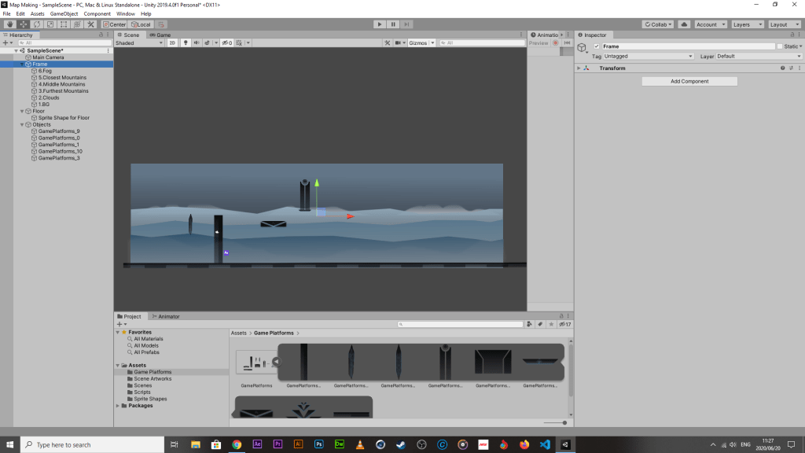This screenshot has height=453, width=805.
Task: Click the Pause button
Action: pos(393,24)
